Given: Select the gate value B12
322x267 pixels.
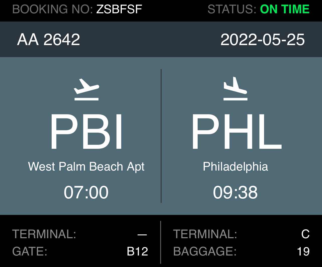Looking at the screenshot, I should pyautogui.click(x=137, y=251).
